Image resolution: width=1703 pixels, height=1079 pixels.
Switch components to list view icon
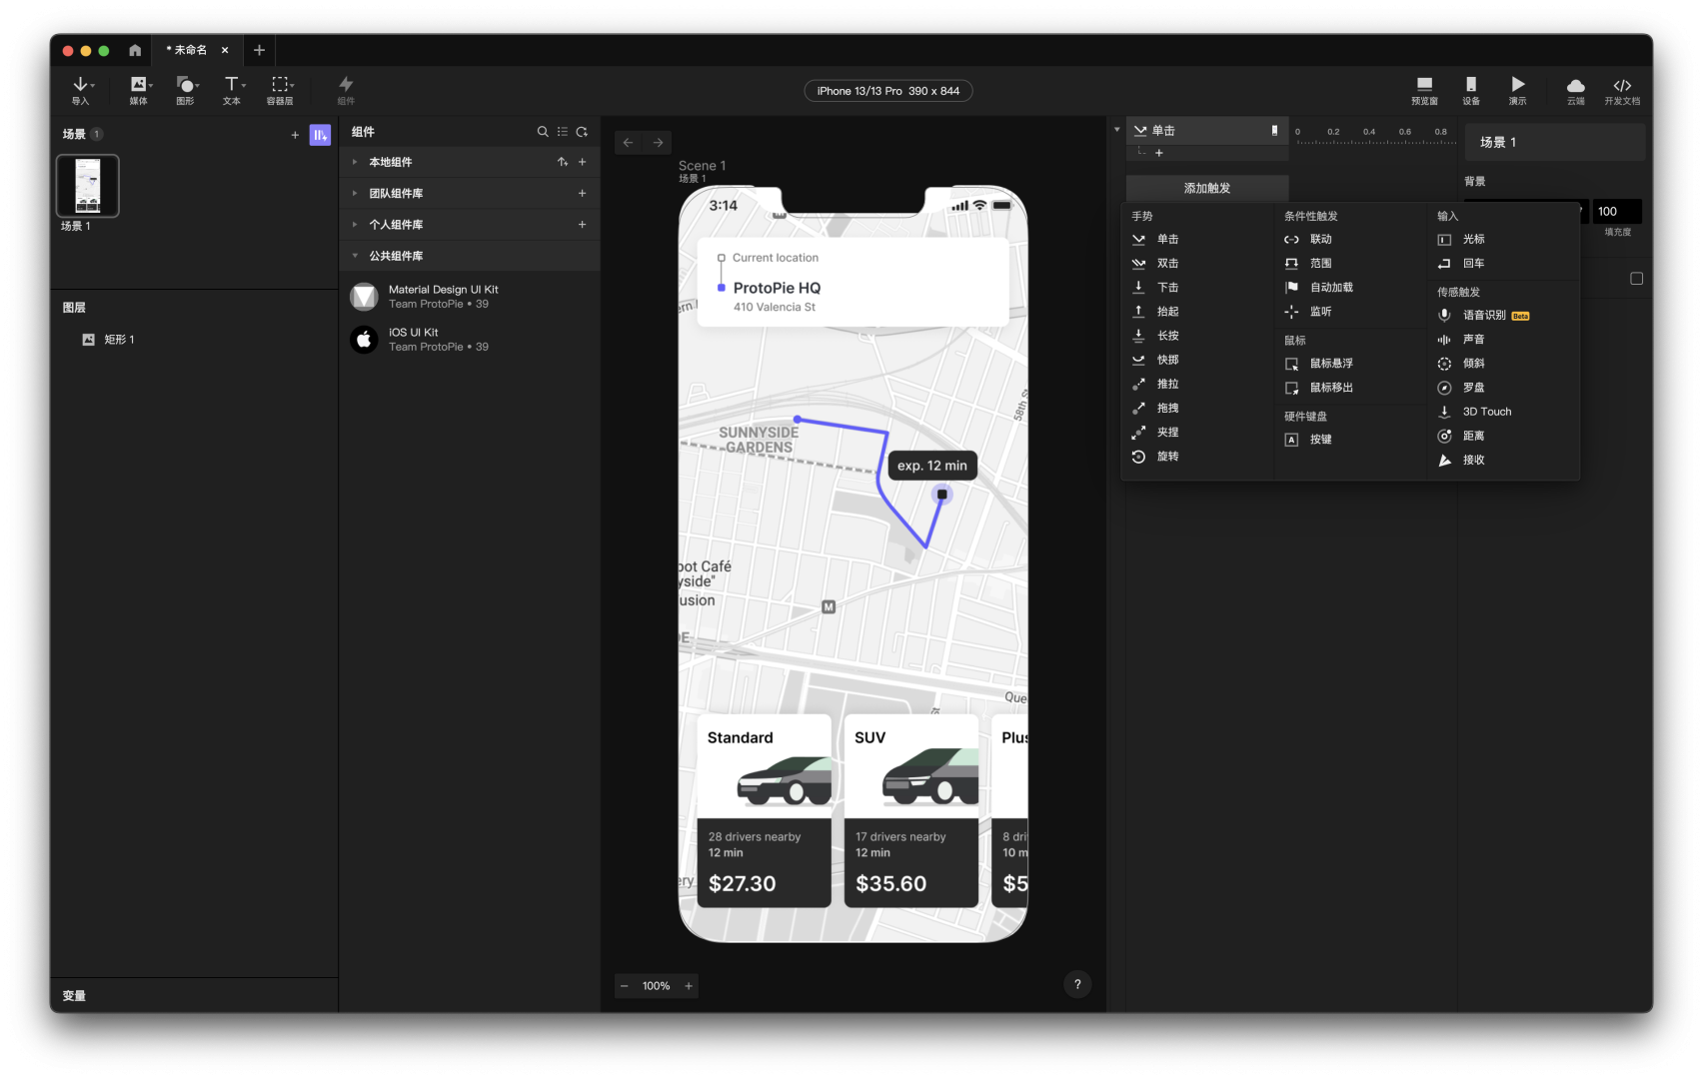563,132
